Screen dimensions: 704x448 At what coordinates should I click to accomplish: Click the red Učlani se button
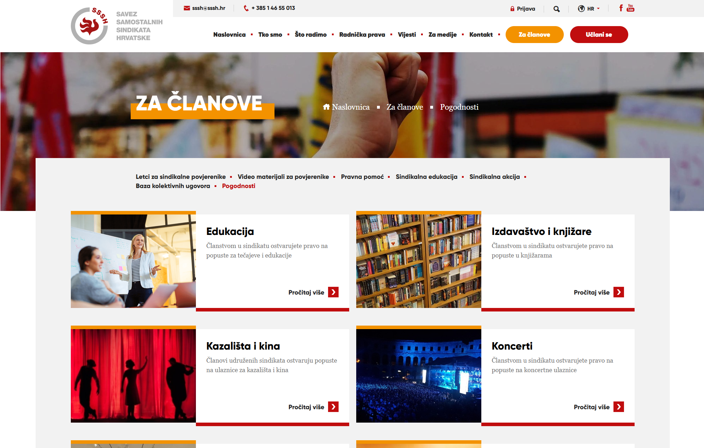(x=599, y=35)
